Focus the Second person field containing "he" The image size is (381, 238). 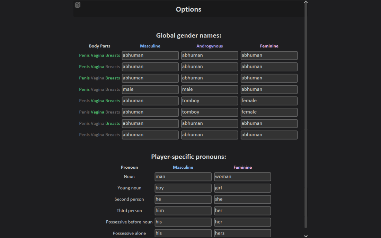(x=183, y=200)
